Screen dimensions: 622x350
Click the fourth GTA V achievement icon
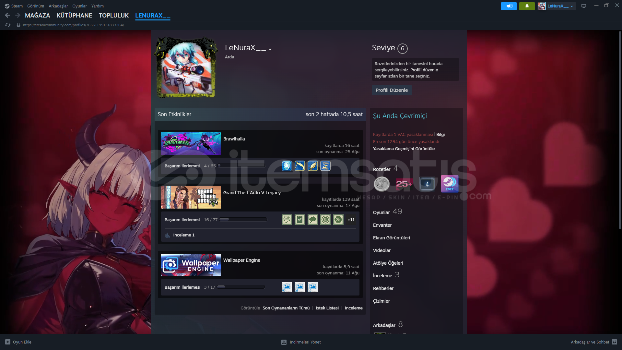tap(325, 220)
